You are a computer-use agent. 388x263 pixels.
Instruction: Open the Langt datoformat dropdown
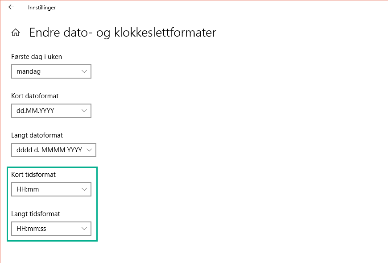53,150
